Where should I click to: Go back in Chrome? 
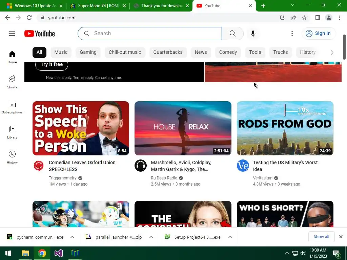(7, 18)
